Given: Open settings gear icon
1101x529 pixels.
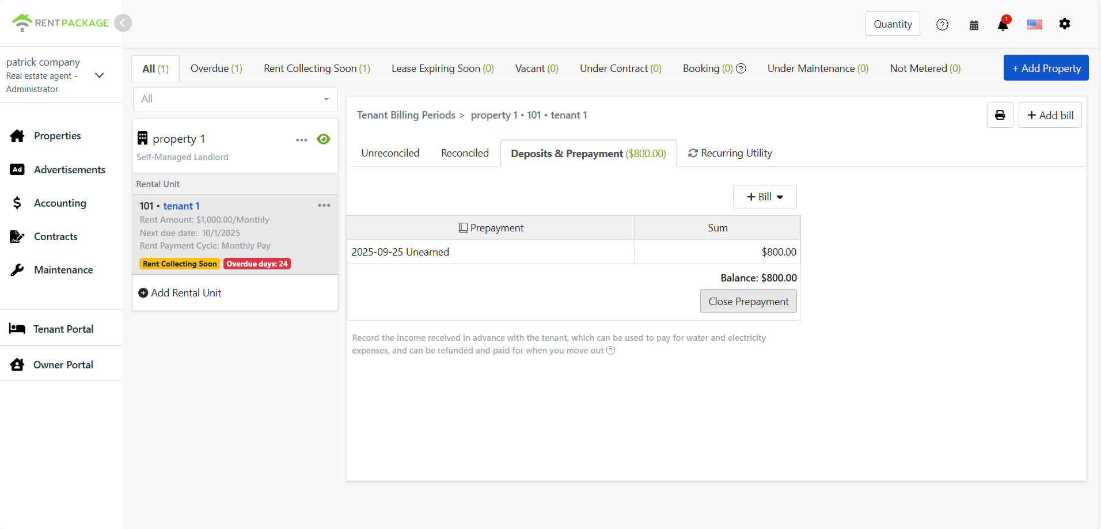Looking at the screenshot, I should (x=1064, y=24).
